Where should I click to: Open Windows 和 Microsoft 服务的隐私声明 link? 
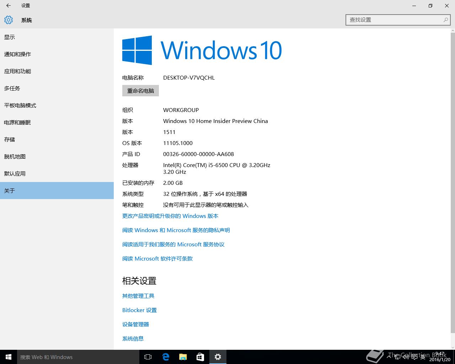(x=176, y=230)
